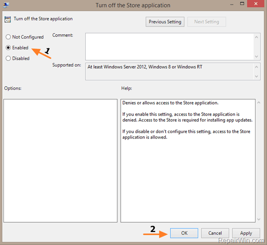Image resolution: width=267 pixels, height=245 pixels.
Task: Click the Cancel button
Action: [x=215, y=233]
